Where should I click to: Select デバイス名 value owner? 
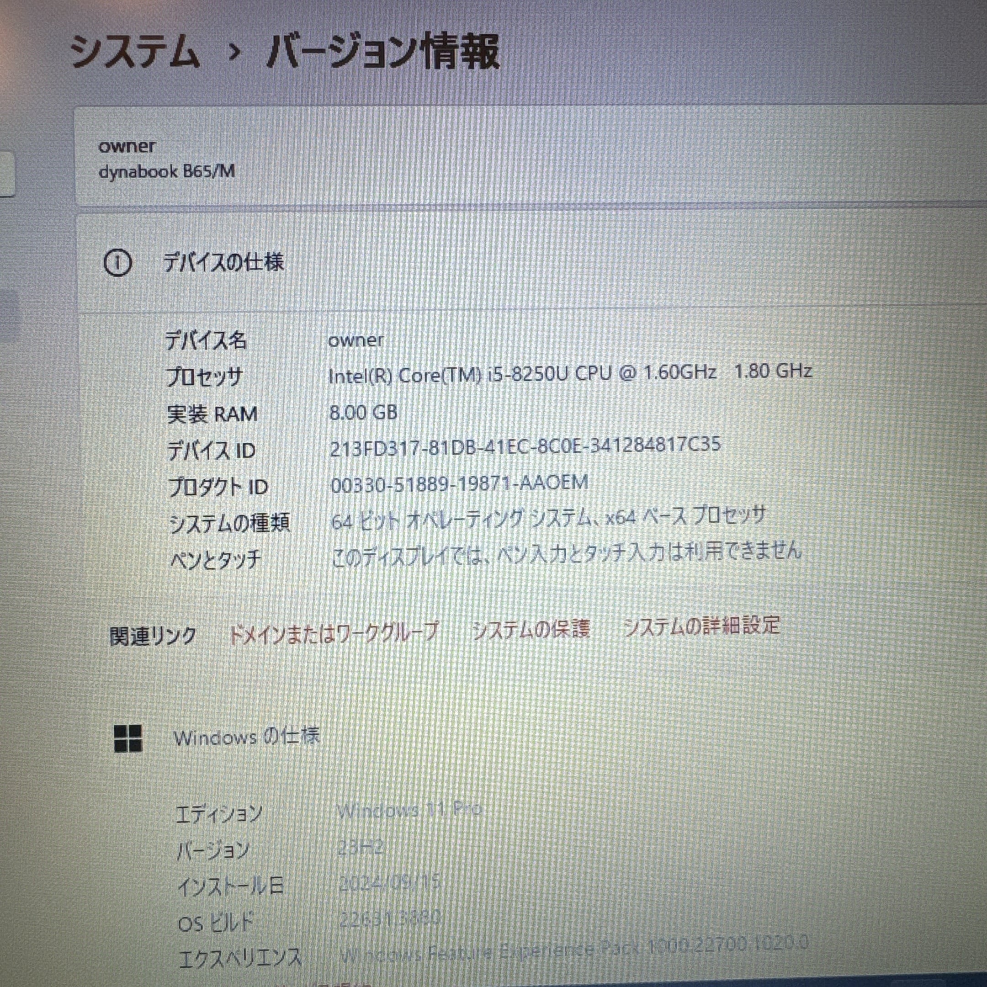(356, 340)
